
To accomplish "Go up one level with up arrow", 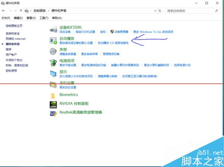I will pyautogui.click(x=21, y=11).
